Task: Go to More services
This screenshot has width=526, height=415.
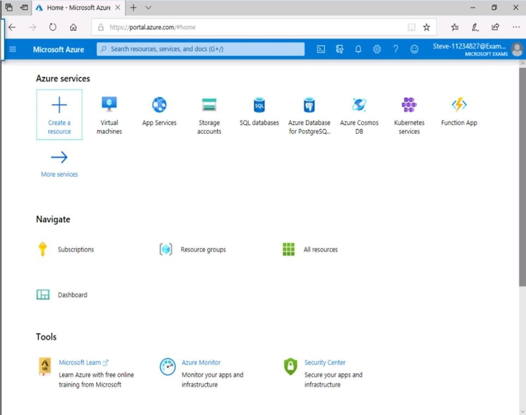Action: pyautogui.click(x=59, y=164)
